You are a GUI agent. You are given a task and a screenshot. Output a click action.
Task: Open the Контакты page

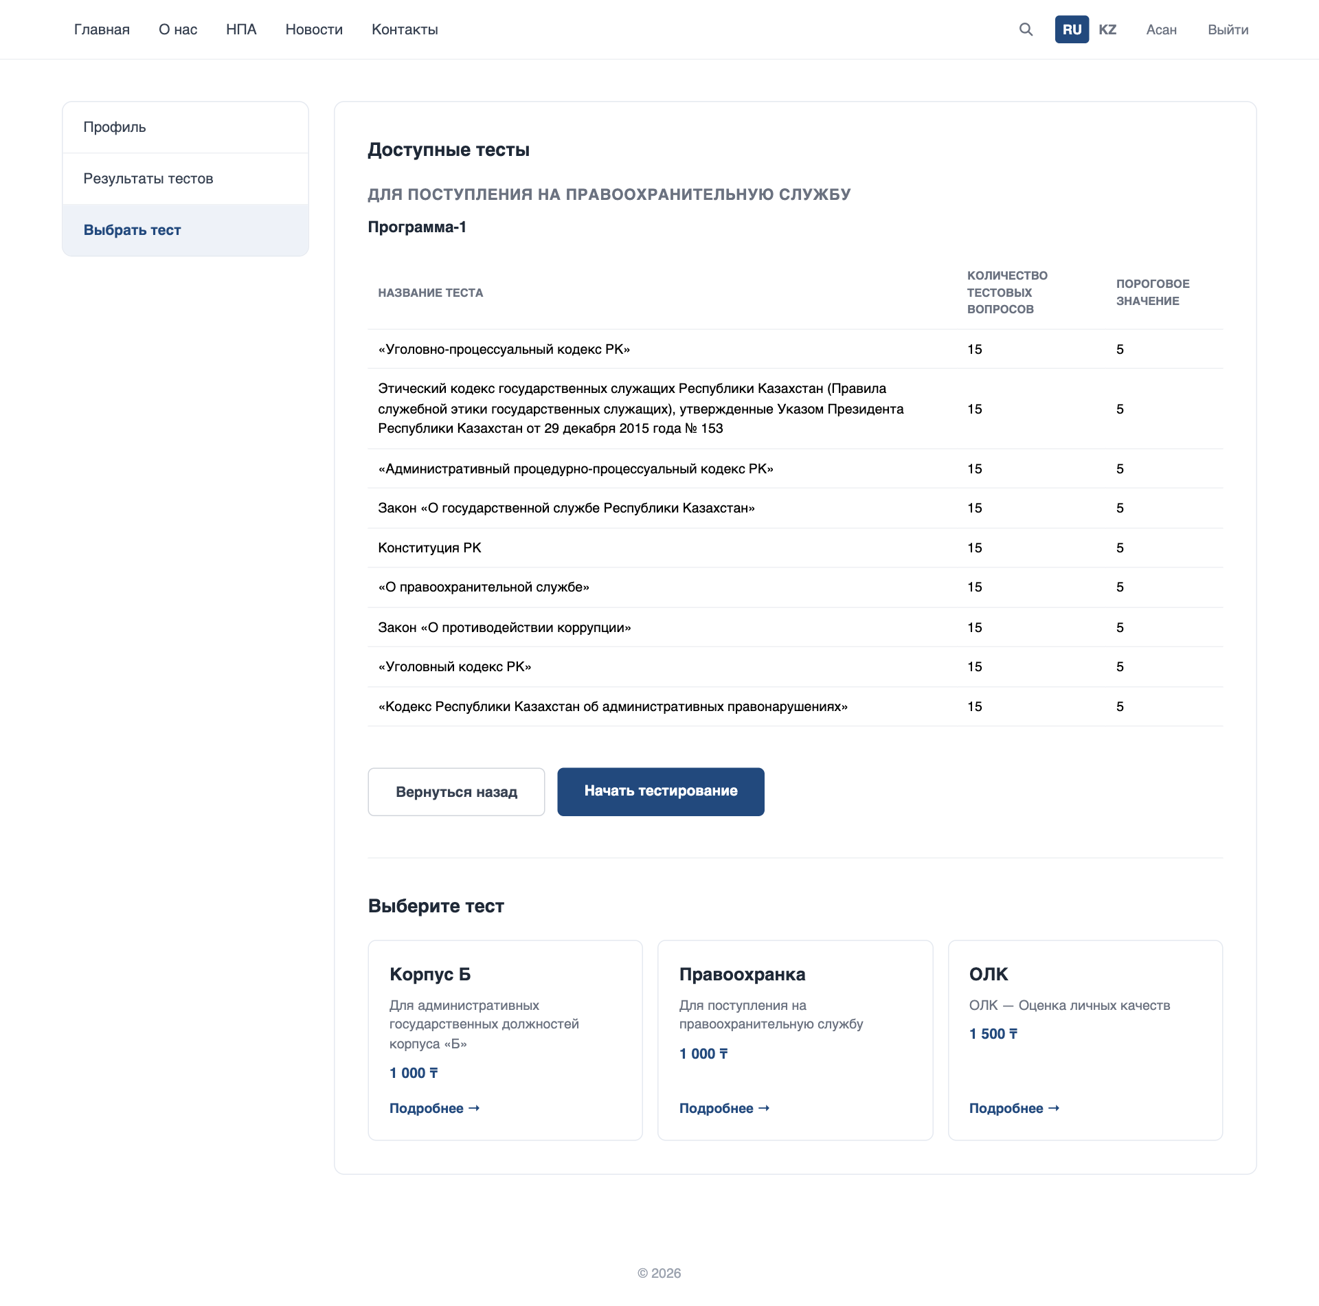pyautogui.click(x=405, y=30)
